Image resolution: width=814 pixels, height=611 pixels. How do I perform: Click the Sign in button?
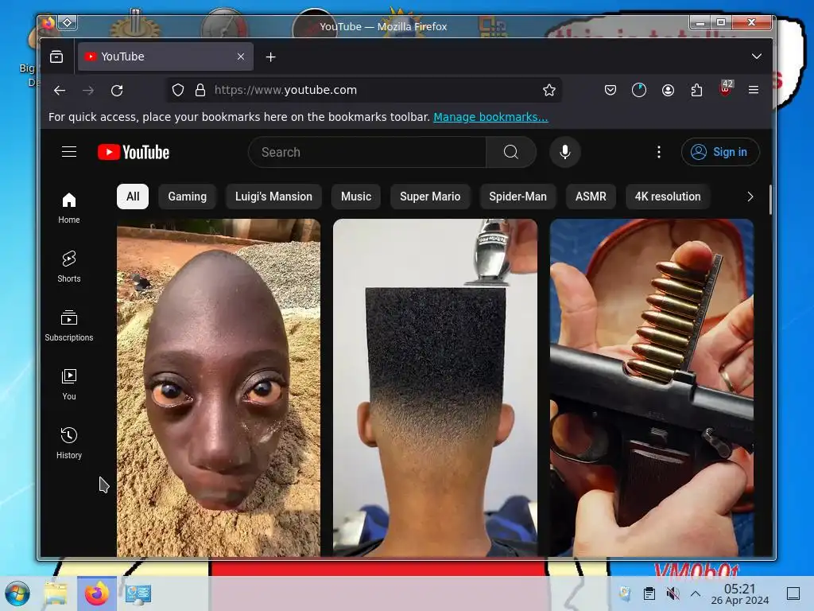click(x=720, y=152)
